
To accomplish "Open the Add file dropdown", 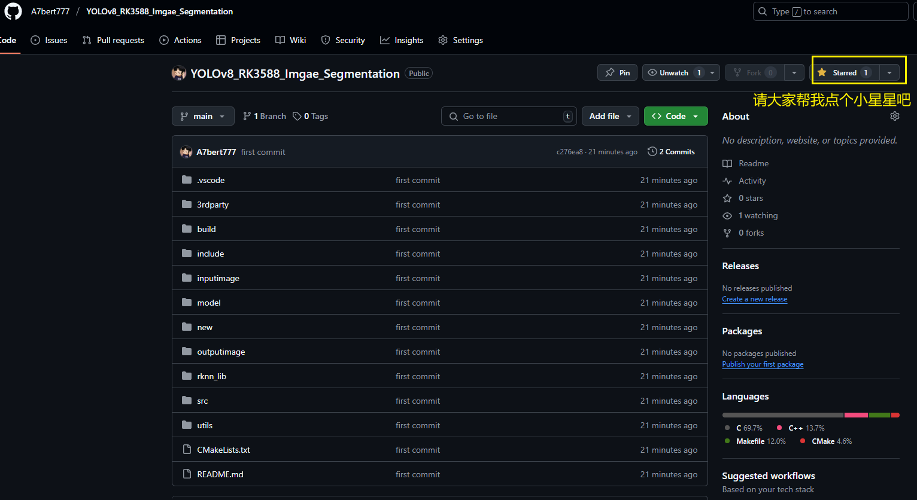I will point(610,116).
